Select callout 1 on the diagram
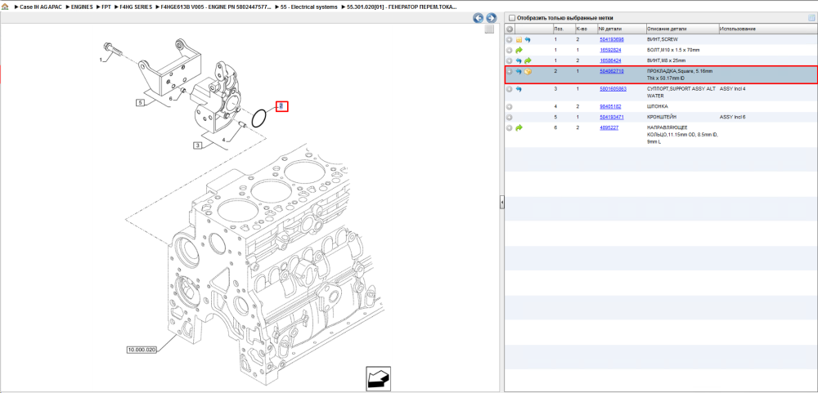This screenshot has width=818, height=393. 101,60
